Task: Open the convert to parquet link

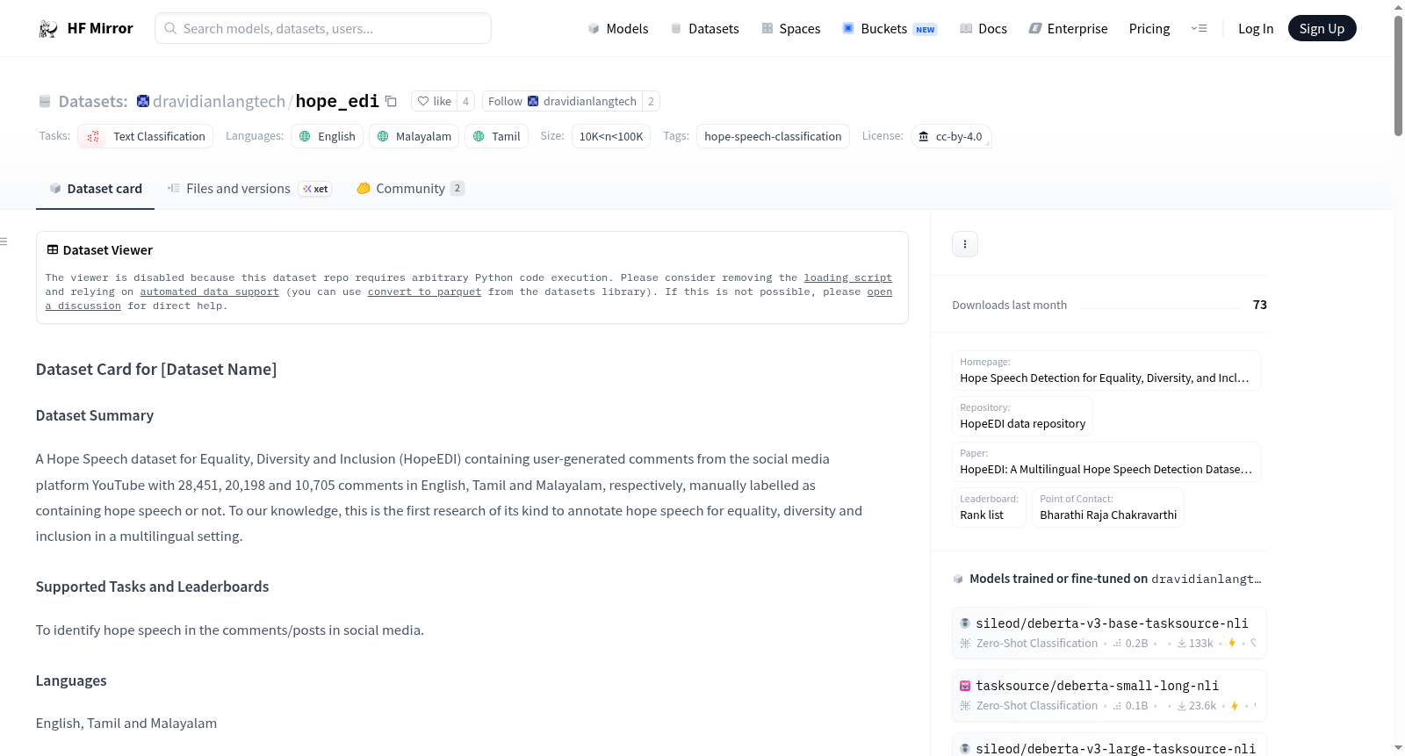Action: point(424,292)
